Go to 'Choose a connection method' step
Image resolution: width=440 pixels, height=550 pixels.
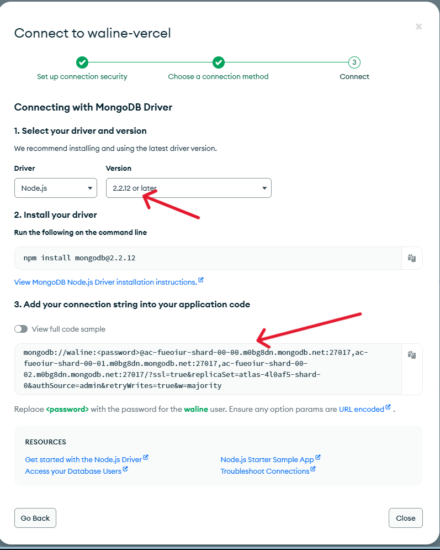tap(218, 62)
